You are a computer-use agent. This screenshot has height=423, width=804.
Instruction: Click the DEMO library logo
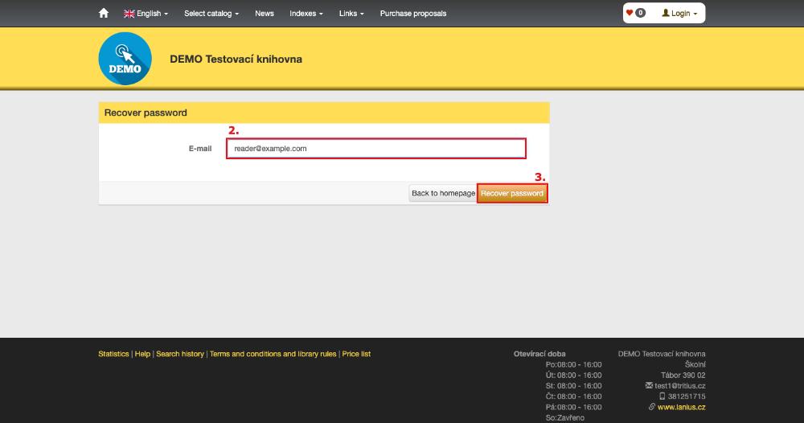point(125,59)
